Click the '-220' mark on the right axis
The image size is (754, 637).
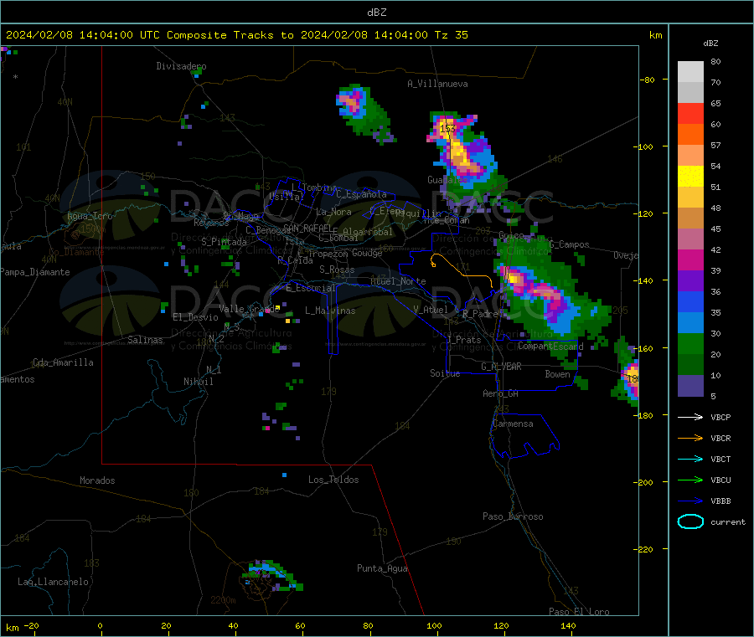point(644,550)
